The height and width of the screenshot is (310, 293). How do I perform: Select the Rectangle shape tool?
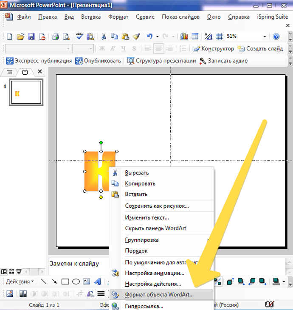click(x=65, y=282)
